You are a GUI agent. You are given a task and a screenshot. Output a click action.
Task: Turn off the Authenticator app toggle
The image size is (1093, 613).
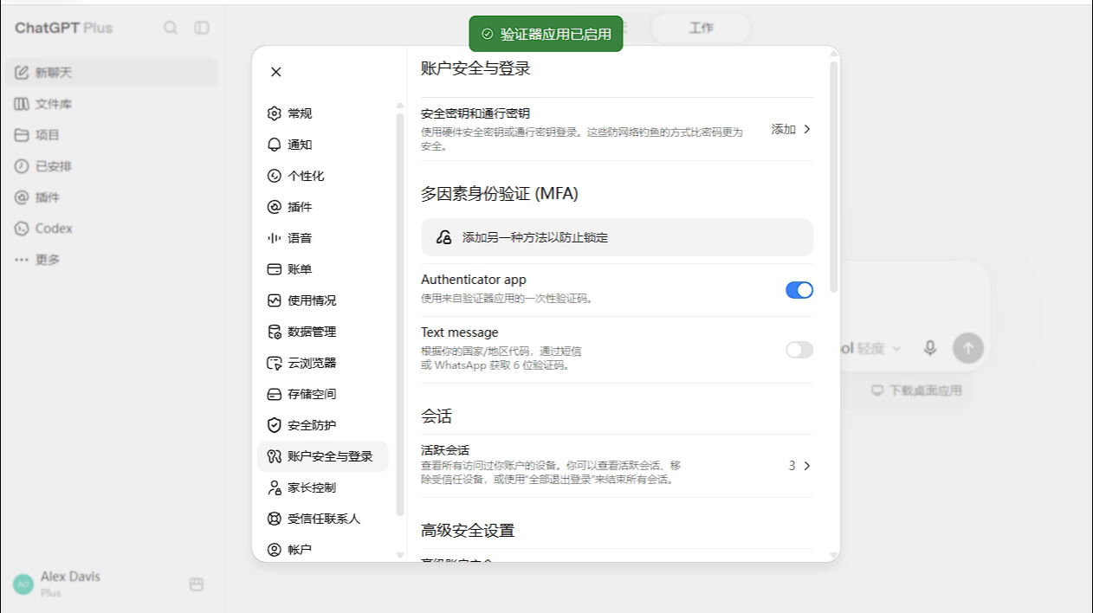pos(799,290)
